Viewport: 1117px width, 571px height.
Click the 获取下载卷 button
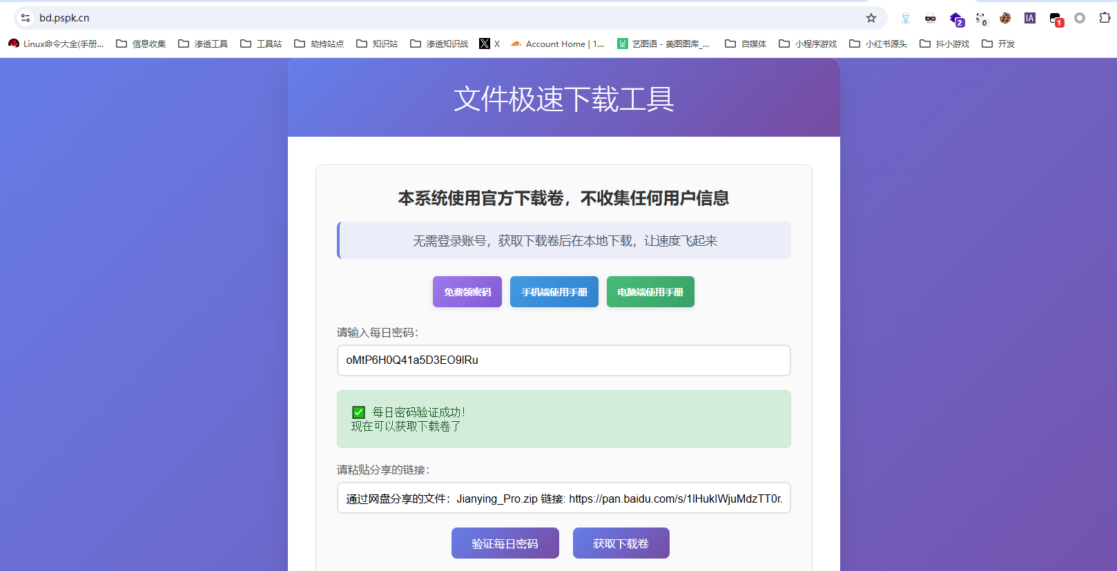click(x=621, y=543)
